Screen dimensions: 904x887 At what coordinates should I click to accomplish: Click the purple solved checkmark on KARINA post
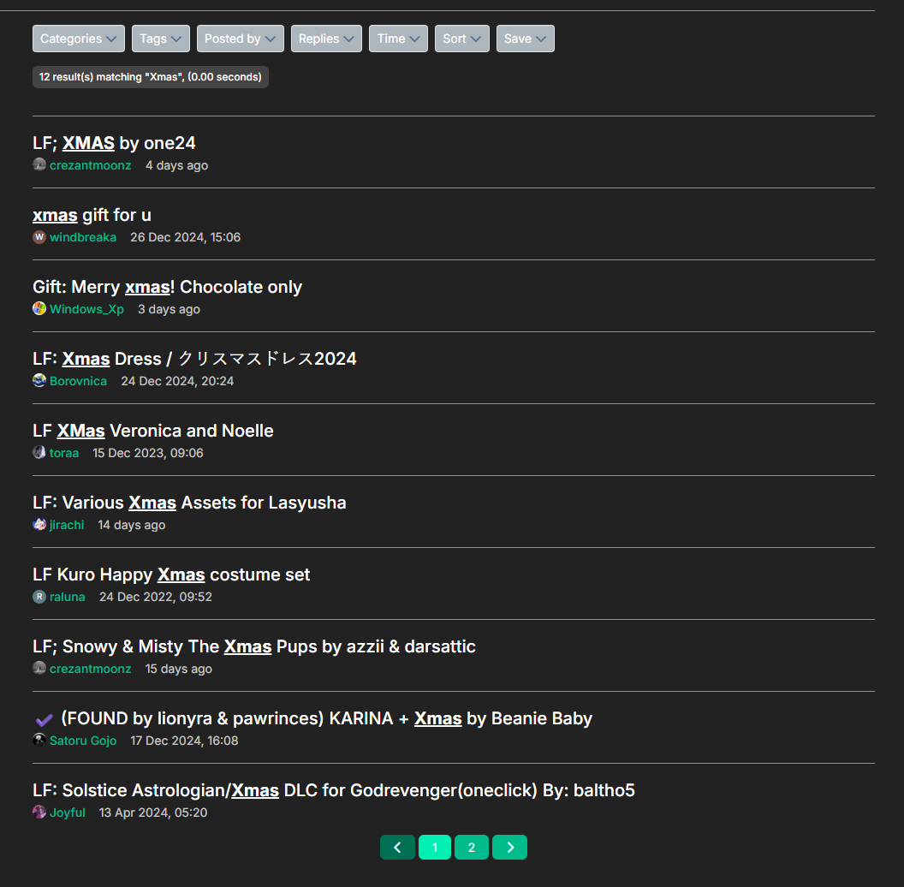44,719
